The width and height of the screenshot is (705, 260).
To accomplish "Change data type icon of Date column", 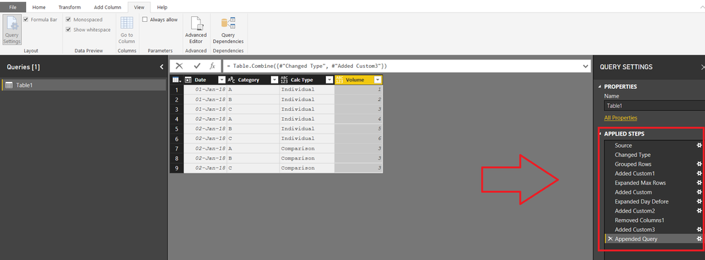I will pyautogui.click(x=188, y=80).
